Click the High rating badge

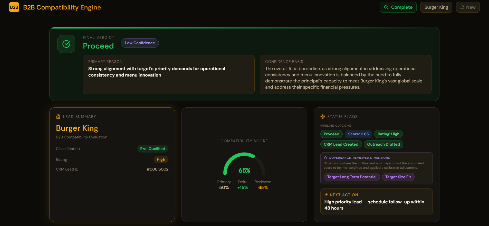click(161, 159)
